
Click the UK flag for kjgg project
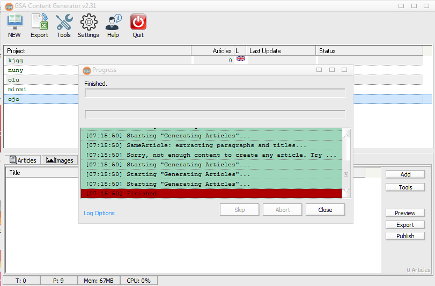(240, 59)
